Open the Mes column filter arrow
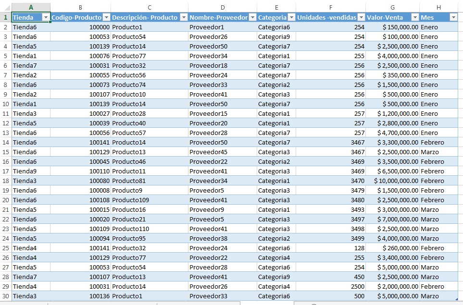This screenshot has height=305, width=463. [453, 17]
